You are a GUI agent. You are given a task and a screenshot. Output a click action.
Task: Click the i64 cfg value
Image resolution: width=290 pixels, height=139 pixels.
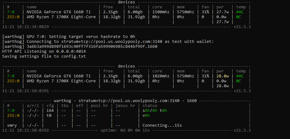tap(50, 111)
